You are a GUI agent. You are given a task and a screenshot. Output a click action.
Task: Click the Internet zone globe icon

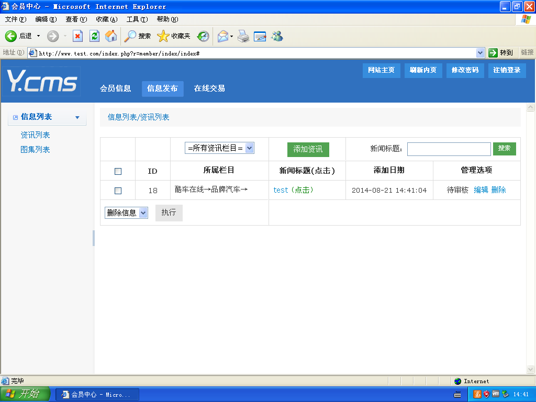pos(457,381)
